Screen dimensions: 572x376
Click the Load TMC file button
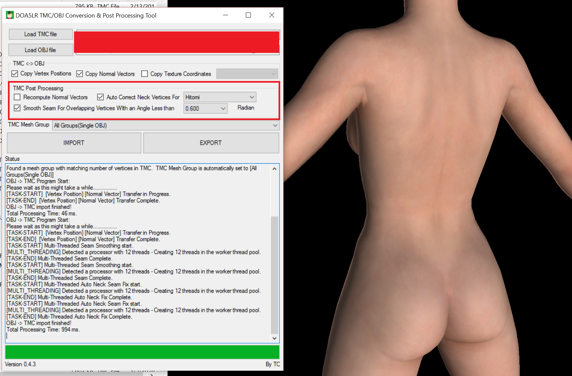coord(41,34)
